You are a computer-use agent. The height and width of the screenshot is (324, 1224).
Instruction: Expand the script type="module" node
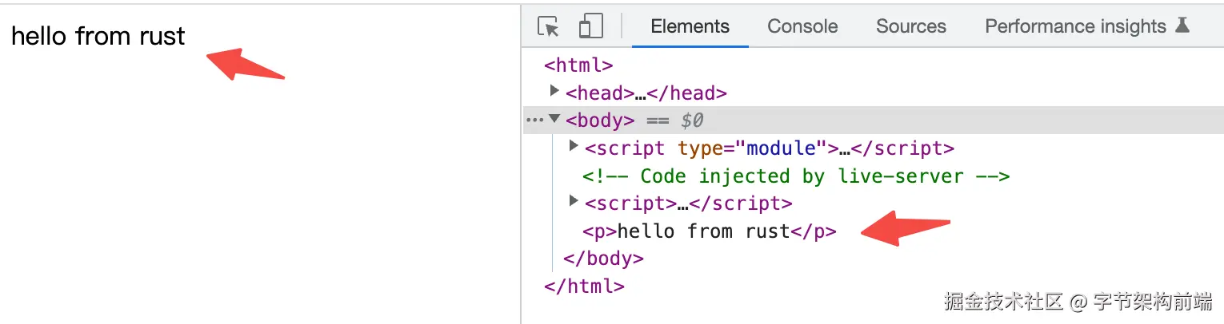click(x=574, y=146)
